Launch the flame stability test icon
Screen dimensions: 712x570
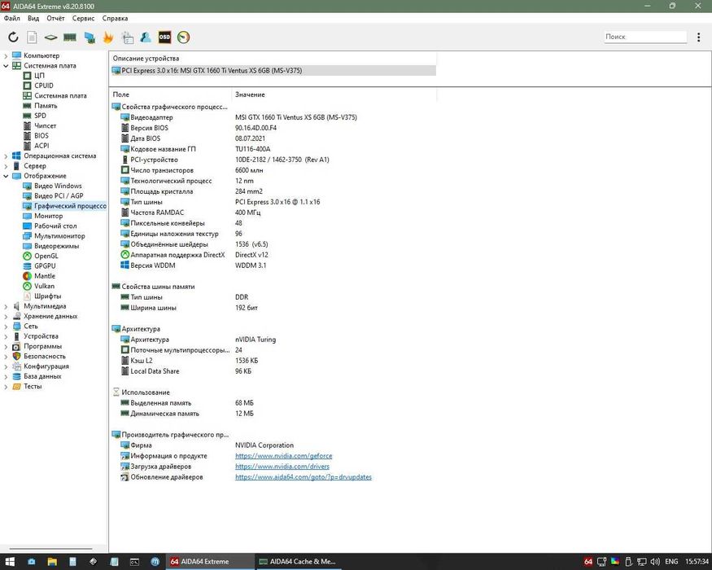coord(108,37)
